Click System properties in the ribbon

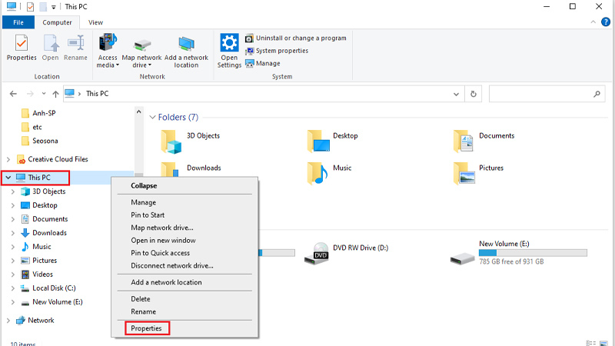tap(281, 51)
